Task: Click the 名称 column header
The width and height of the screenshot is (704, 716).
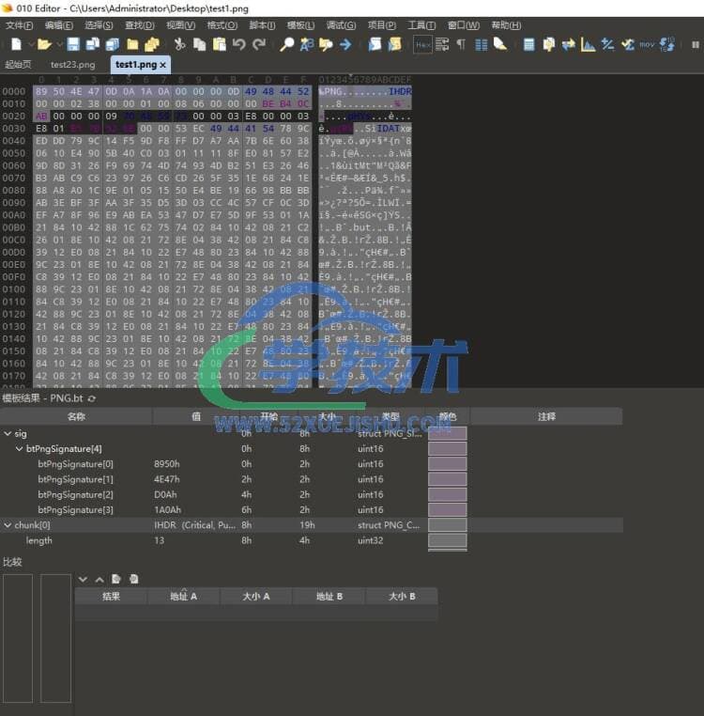Action: tap(77, 416)
